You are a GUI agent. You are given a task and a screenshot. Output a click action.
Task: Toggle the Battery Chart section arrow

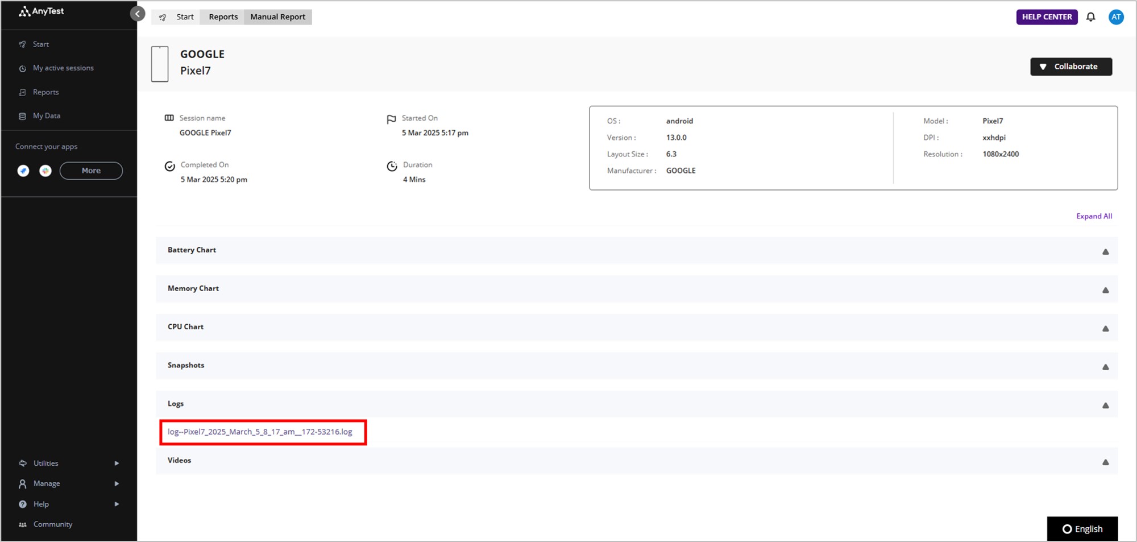tap(1105, 251)
